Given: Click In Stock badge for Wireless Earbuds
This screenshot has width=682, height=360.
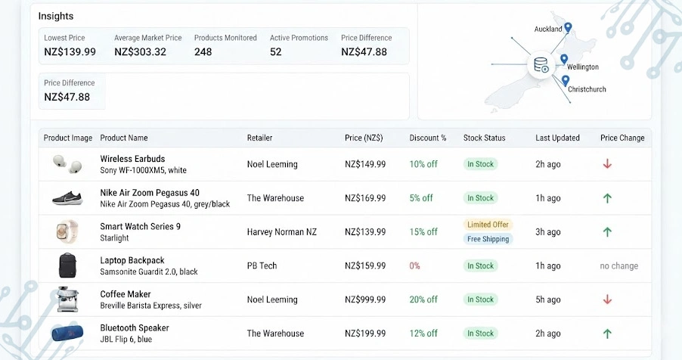Looking at the screenshot, I should point(480,164).
